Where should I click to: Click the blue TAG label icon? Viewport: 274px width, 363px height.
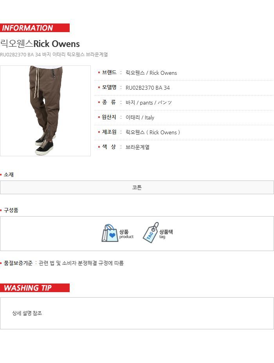[150, 233]
